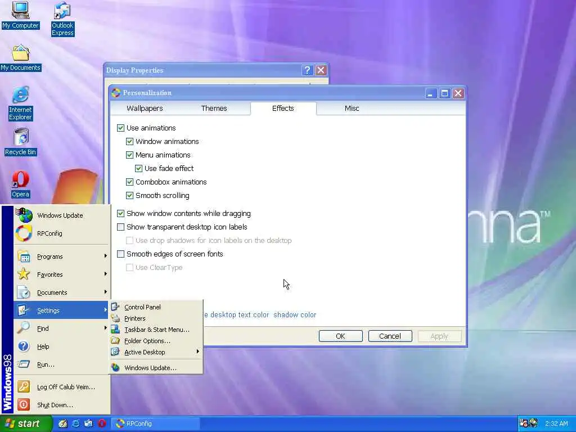Click the Help question mark icon
576x432 pixels.
coord(24,346)
